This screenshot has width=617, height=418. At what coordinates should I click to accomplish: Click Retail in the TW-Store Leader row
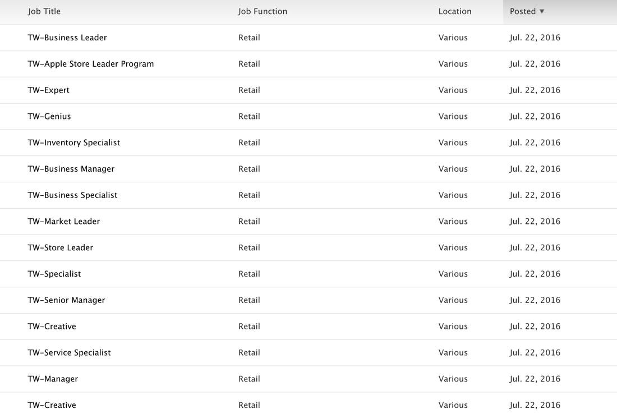coord(249,247)
